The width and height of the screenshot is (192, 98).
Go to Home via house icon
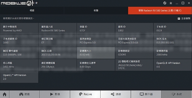pyautogui.click(x=5, y=94)
